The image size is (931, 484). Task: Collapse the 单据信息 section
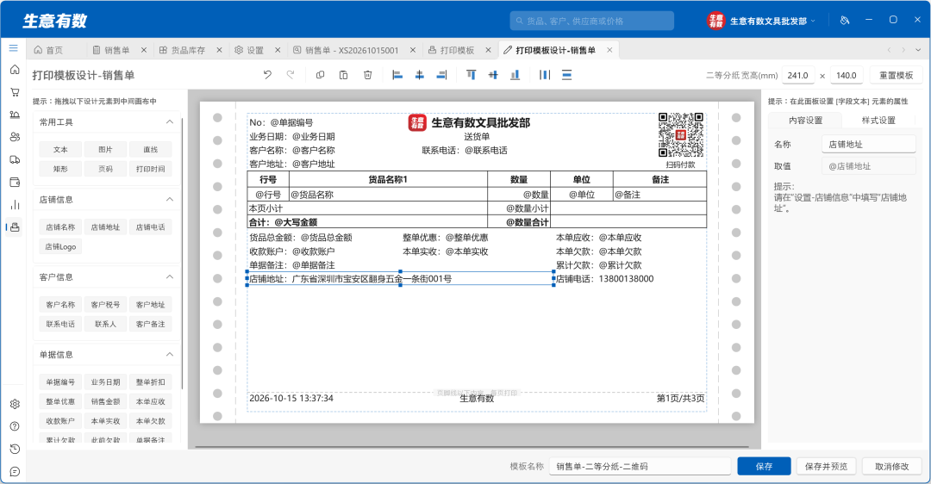[169, 355]
